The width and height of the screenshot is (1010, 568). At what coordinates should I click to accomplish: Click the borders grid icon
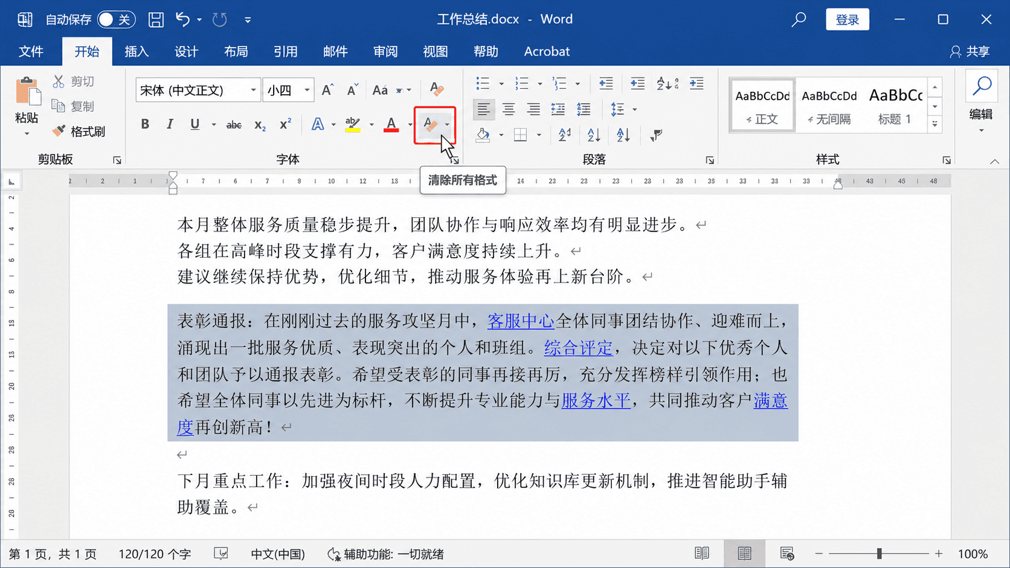pyautogui.click(x=520, y=135)
